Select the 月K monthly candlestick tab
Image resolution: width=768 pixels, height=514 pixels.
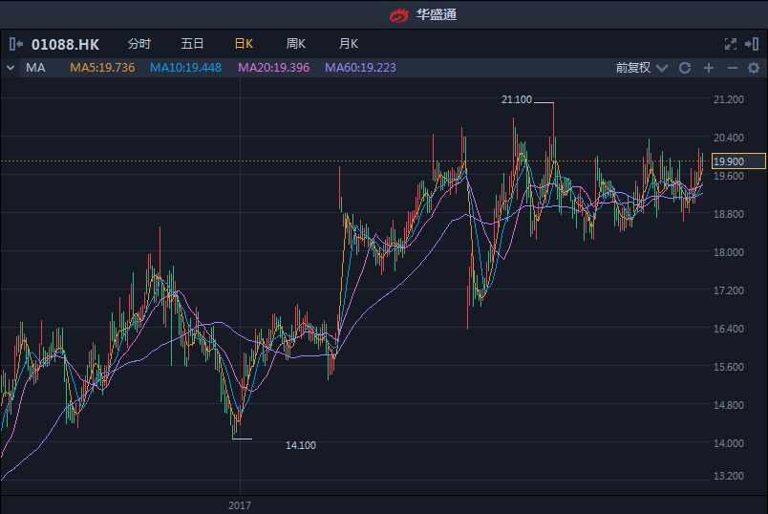(348, 44)
